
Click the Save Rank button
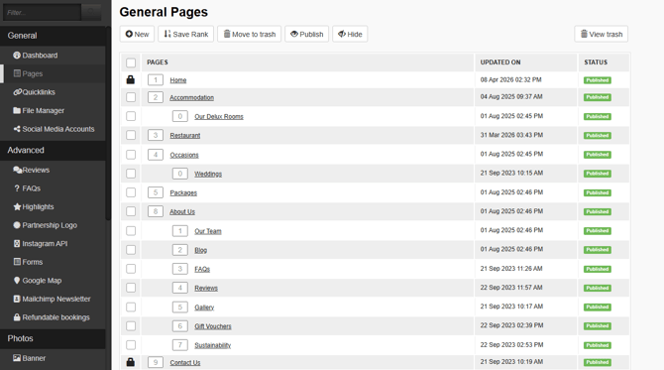pos(186,34)
